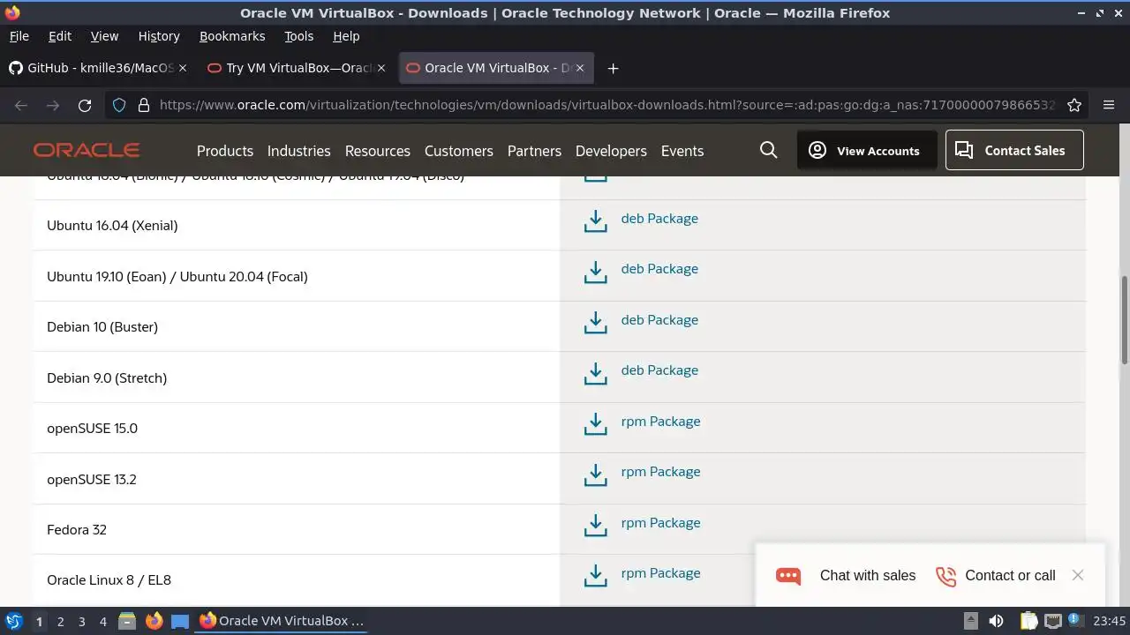Viewport: 1130px width, 635px height.
Task: Open the Help menu
Action: point(346,36)
